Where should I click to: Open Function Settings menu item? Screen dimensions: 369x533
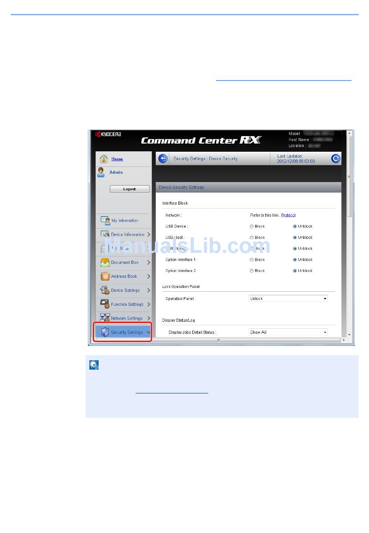127,305
